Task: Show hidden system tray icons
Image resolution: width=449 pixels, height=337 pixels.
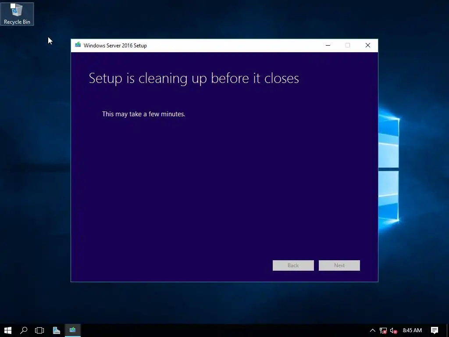Action: click(x=373, y=330)
